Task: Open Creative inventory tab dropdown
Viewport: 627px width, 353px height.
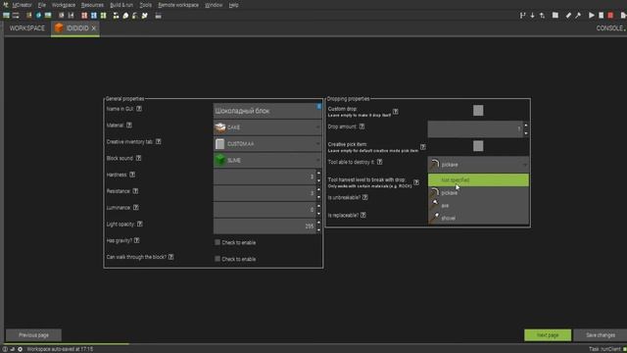Action: pyautogui.click(x=267, y=144)
